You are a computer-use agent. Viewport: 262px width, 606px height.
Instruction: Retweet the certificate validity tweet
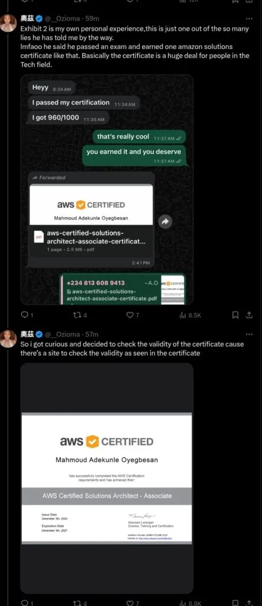point(80,602)
